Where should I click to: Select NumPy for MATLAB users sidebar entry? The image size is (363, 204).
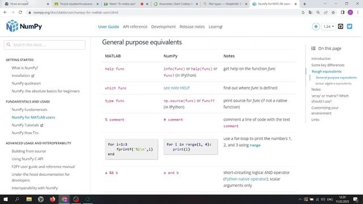point(33,117)
